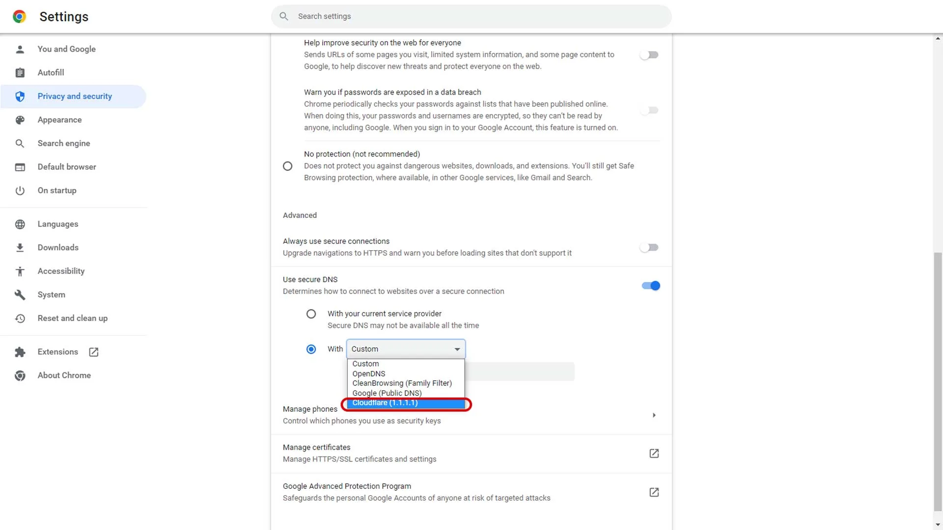
Task: Click the scrollbar down arrow
Action: [x=938, y=525]
